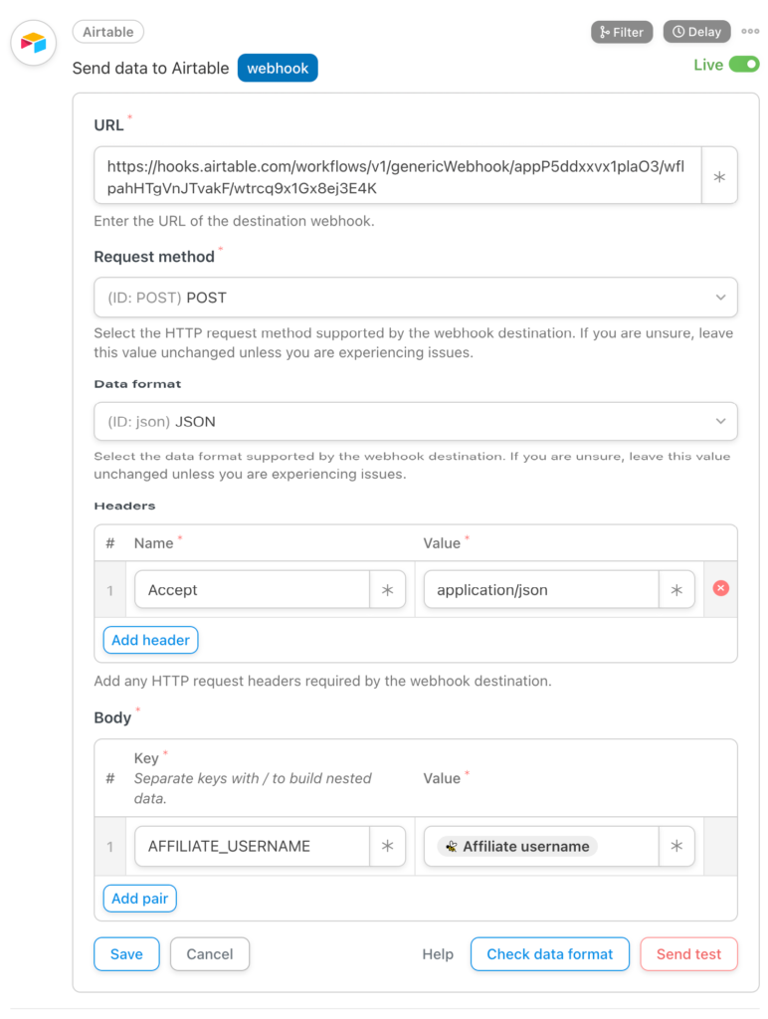
Task: Click the asterisk icon next to Accept header name
Action: pyautogui.click(x=387, y=590)
